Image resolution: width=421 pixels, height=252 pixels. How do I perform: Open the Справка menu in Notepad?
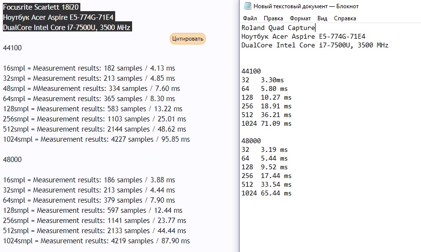pyautogui.click(x=345, y=18)
